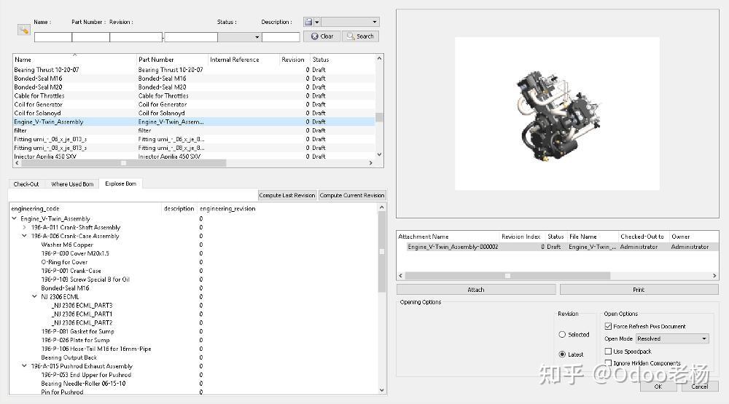
Task: Select Engine_V-Twin_Assembly in parts list
Action: pyautogui.click(x=194, y=122)
